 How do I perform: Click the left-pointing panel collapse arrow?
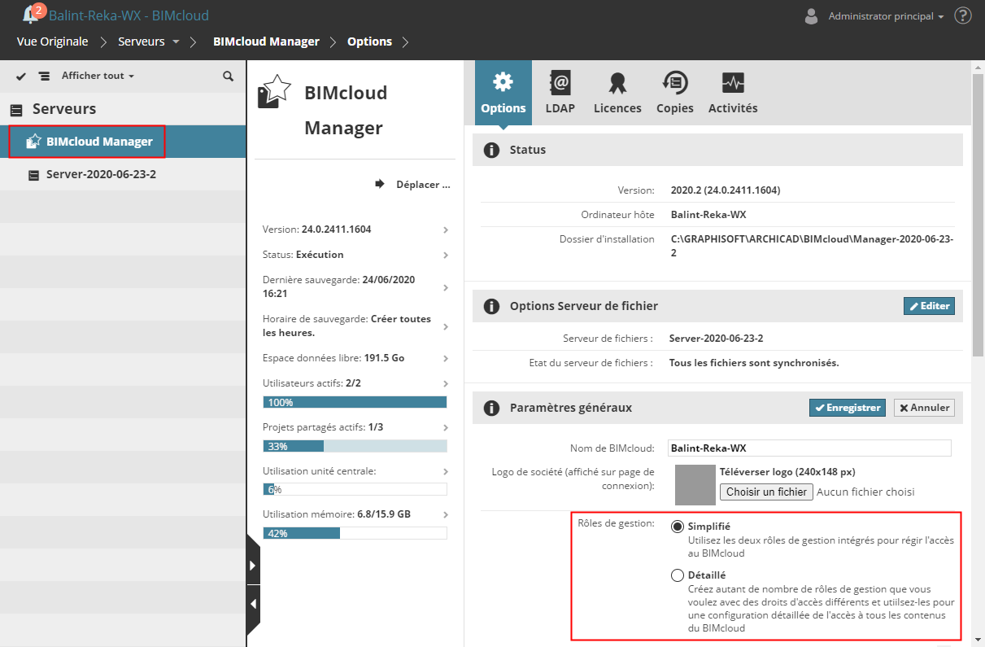(x=253, y=604)
